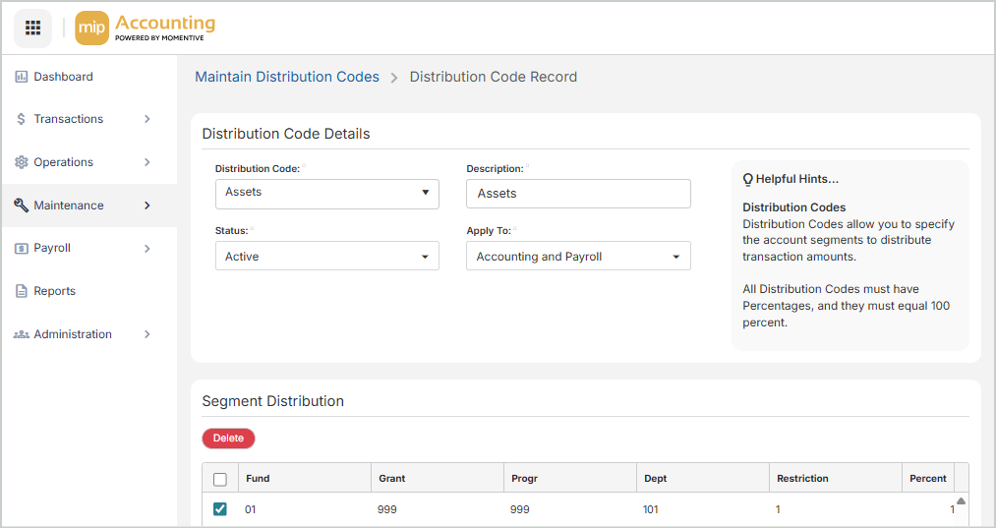This screenshot has height=528, width=996.
Task: Expand the Transactions menu chevron
Action: click(147, 119)
